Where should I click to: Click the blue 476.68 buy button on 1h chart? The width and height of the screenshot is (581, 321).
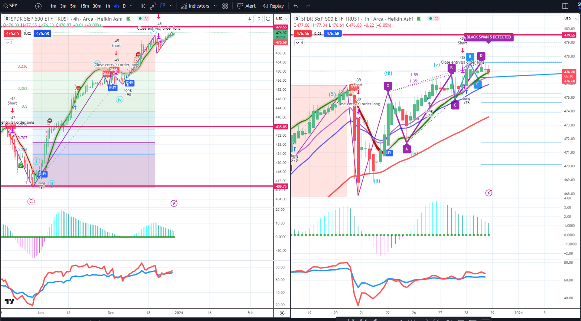(333, 34)
